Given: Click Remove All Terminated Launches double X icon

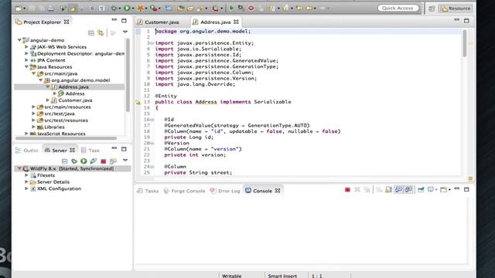Looking at the screenshot, I should click(x=367, y=189).
